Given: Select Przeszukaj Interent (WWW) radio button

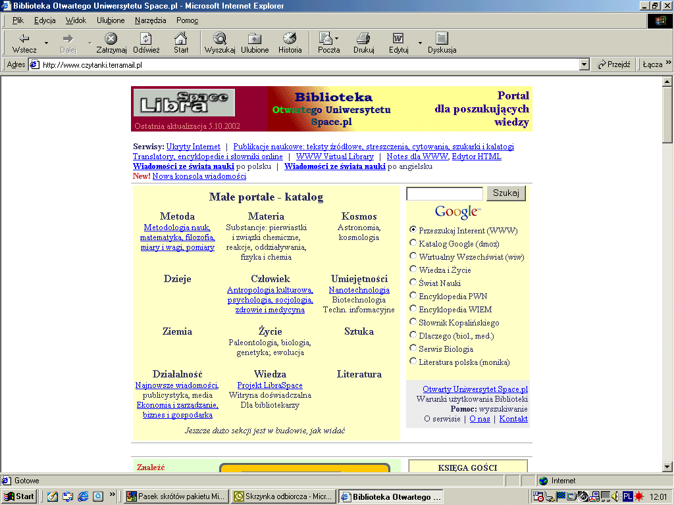Looking at the screenshot, I should click(413, 229).
